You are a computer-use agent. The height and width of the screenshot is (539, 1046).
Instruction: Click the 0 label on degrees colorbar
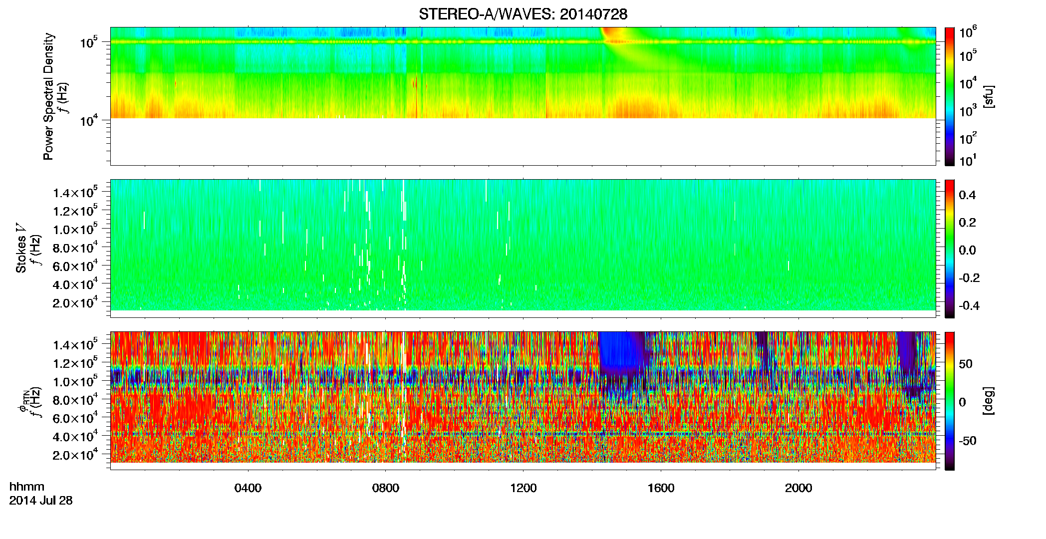tap(962, 402)
